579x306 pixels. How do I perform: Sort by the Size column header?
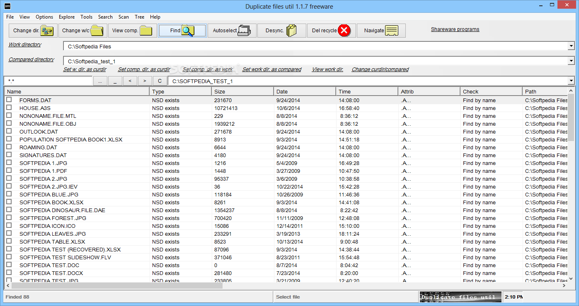pyautogui.click(x=243, y=91)
